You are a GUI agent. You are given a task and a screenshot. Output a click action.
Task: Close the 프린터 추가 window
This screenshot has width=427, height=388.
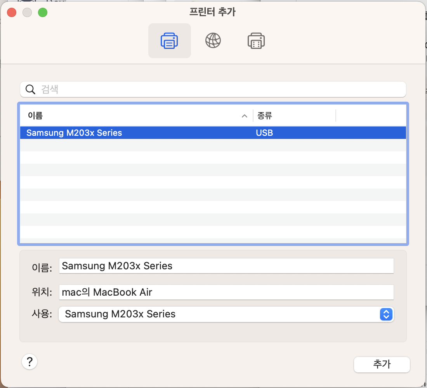point(12,12)
